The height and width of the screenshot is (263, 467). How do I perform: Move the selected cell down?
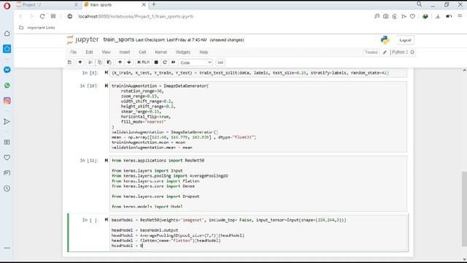[x=129, y=62]
